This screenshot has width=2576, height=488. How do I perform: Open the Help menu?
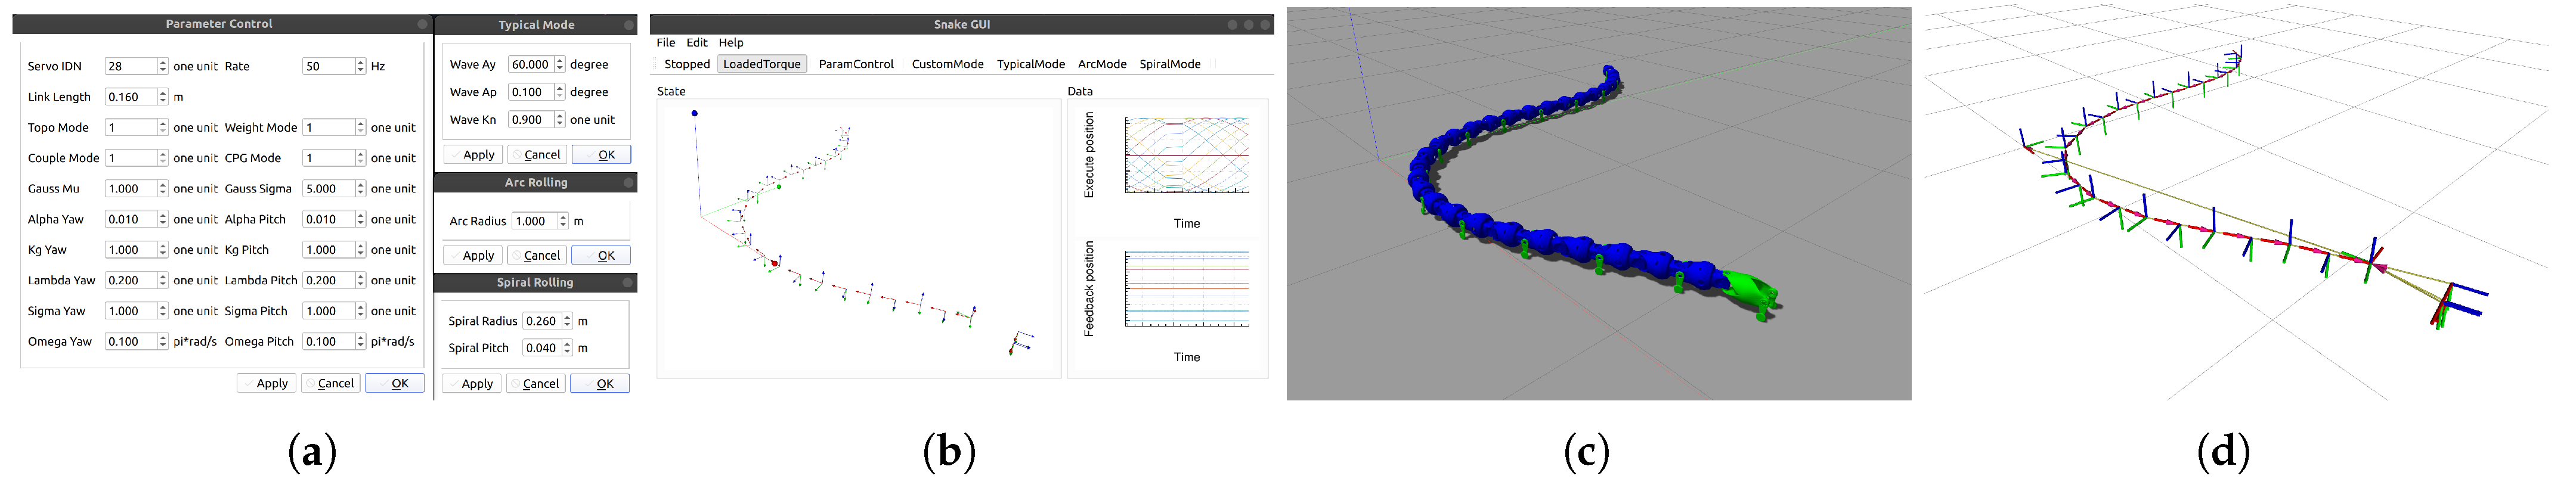[730, 43]
